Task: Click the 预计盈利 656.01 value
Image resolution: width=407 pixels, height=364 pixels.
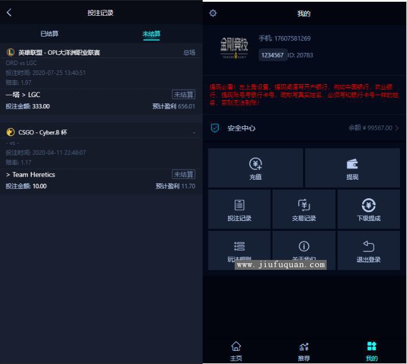Action: point(174,106)
